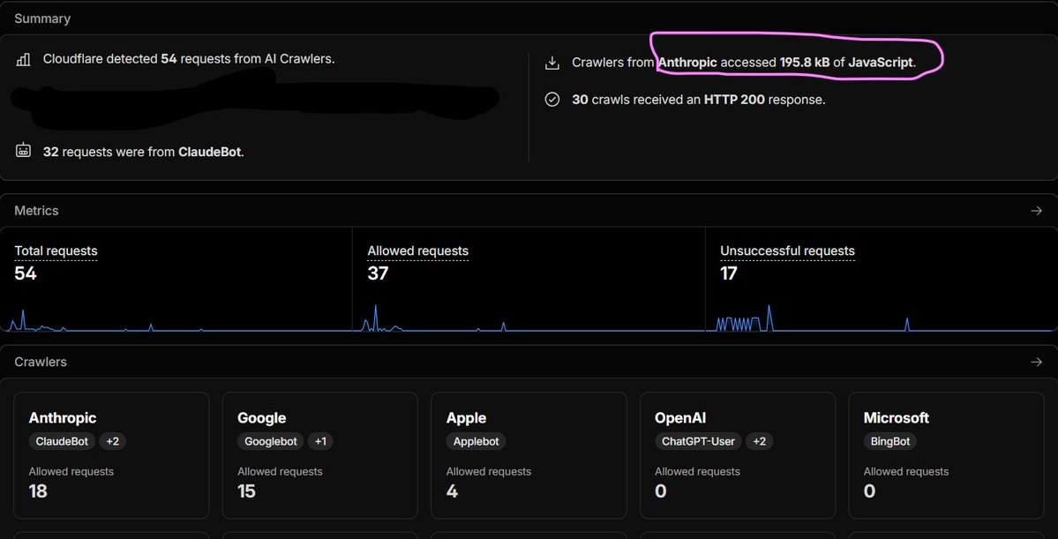Image resolution: width=1058 pixels, height=539 pixels.
Task: Click the Total requests metric label
Action: pos(56,251)
